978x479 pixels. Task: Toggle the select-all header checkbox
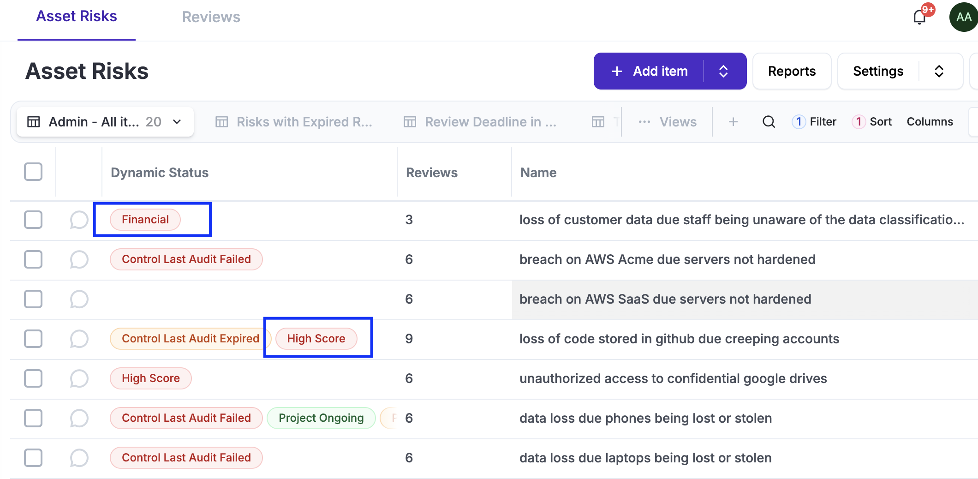click(x=33, y=172)
